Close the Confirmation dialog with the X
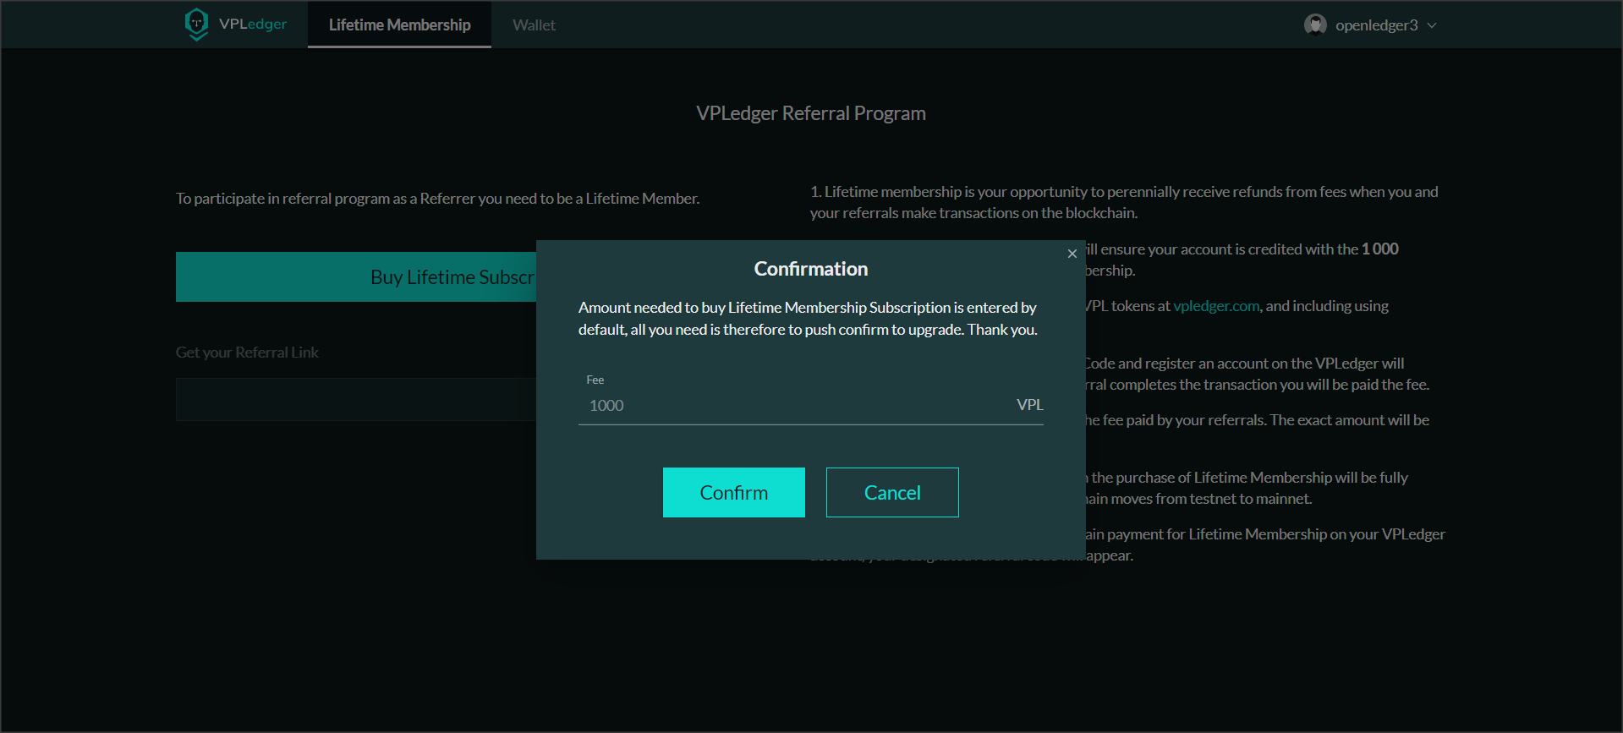This screenshot has height=733, width=1623. [1072, 254]
